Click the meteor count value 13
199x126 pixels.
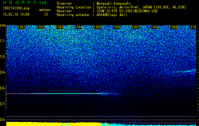pos(46,14)
